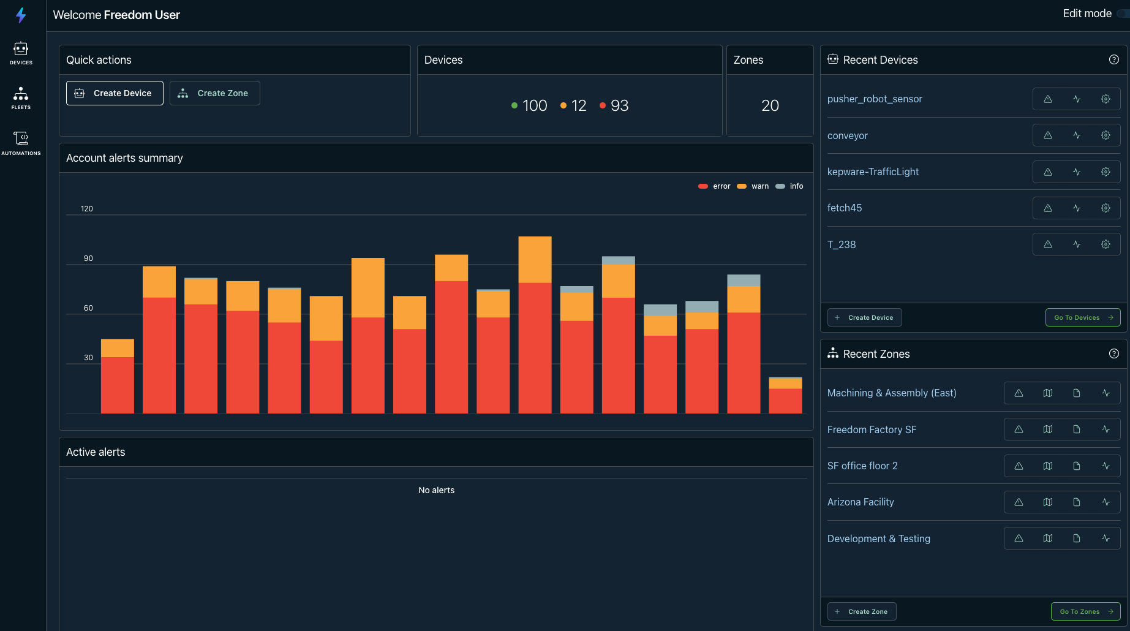The height and width of the screenshot is (631, 1130).
Task: Click the red 93 devices count
Action: point(614,105)
